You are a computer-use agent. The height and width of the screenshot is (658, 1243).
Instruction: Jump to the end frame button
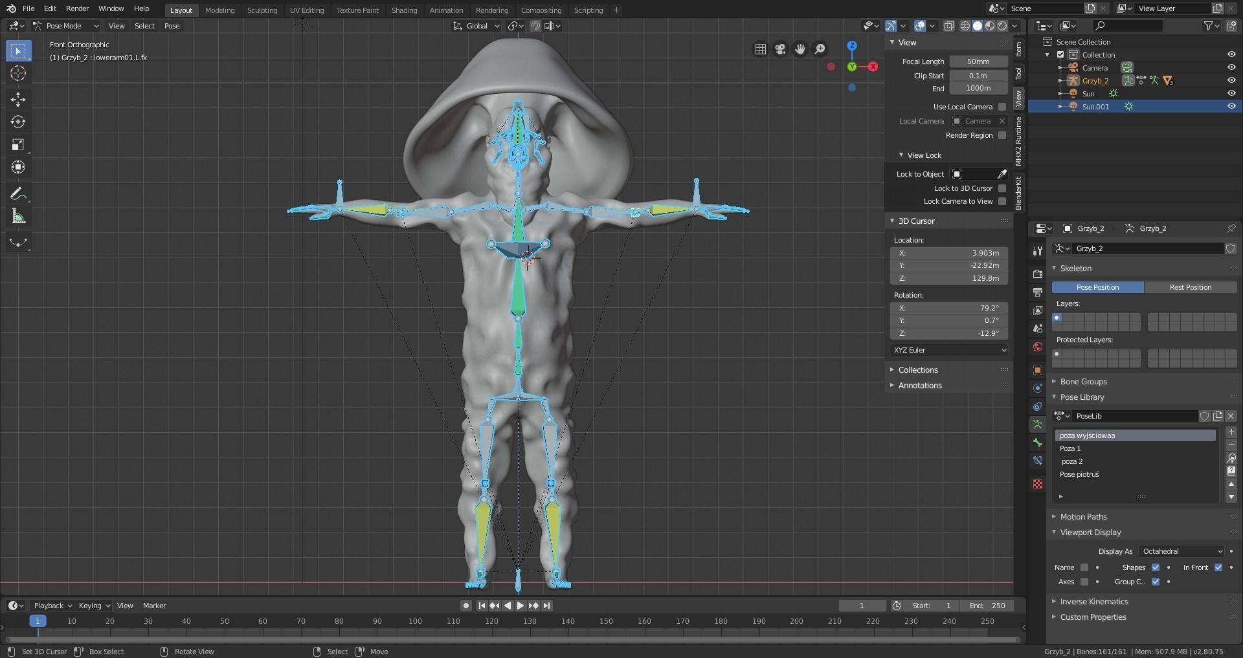pos(547,606)
